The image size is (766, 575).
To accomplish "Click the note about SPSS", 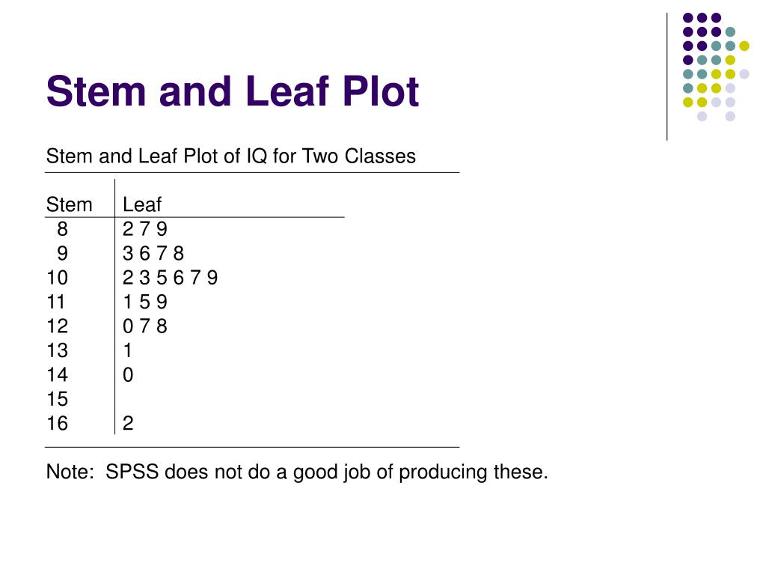I will pyautogui.click(x=297, y=472).
